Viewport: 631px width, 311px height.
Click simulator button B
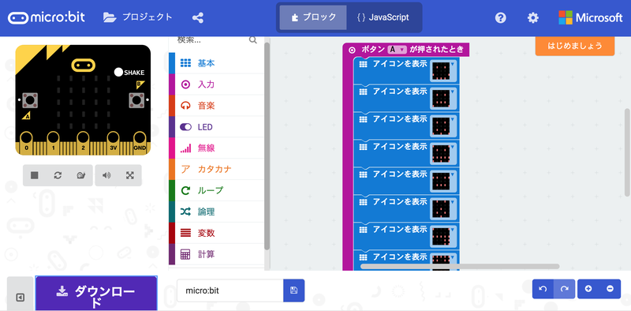[x=136, y=100]
